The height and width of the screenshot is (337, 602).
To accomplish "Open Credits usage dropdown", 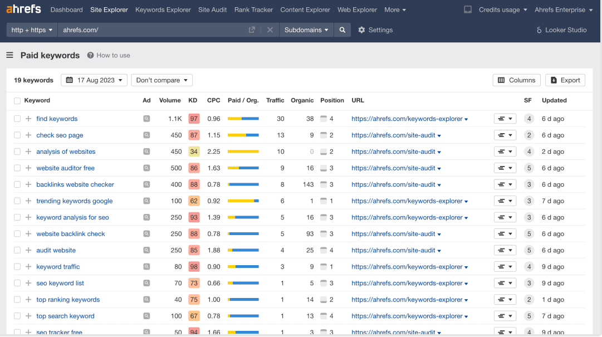I will 503,9.
